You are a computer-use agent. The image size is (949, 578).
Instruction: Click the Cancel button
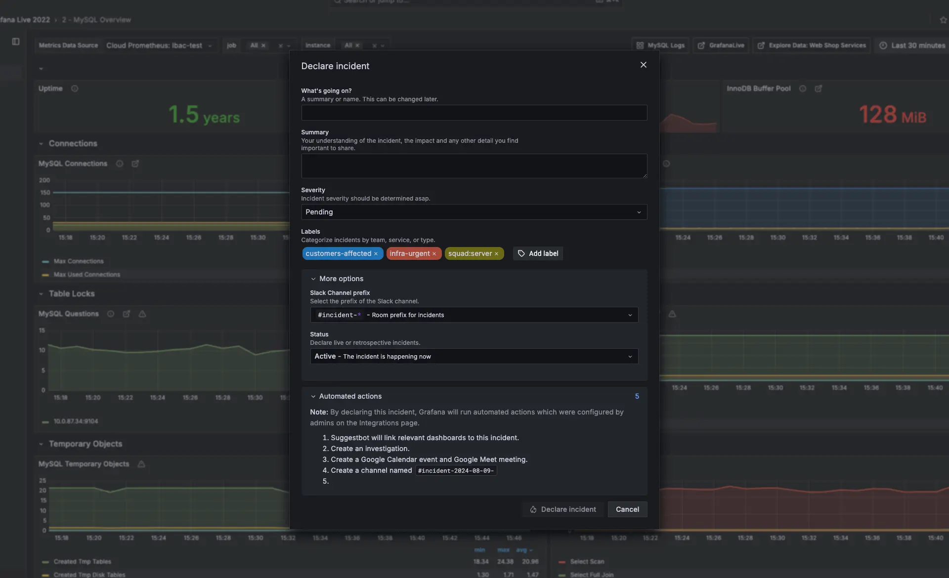pos(627,509)
